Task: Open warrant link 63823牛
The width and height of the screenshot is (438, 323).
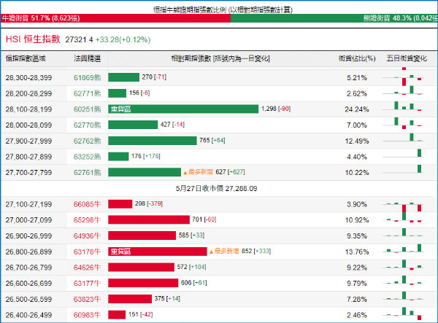Action: (x=87, y=299)
